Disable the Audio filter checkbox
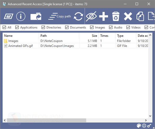155x129 pixels. pyautogui.click(x=111, y=27)
